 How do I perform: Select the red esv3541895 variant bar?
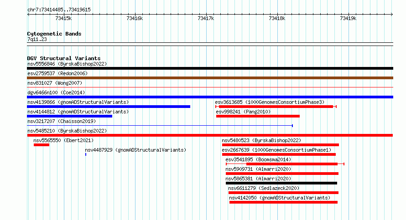(x=285, y=164)
